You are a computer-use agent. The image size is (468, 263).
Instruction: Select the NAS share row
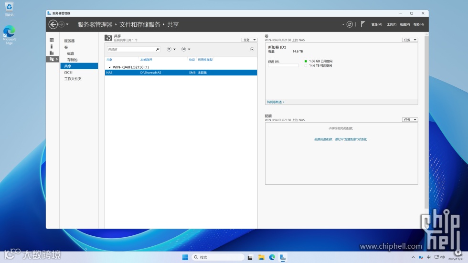[181, 73]
